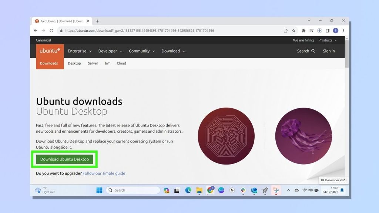Select the IoT downloads tab
The image size is (379, 213).
point(107,63)
